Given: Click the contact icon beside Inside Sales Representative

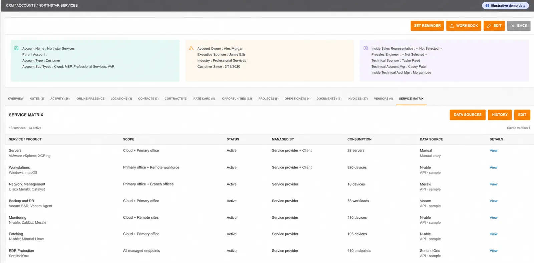Looking at the screenshot, I should (365, 48).
